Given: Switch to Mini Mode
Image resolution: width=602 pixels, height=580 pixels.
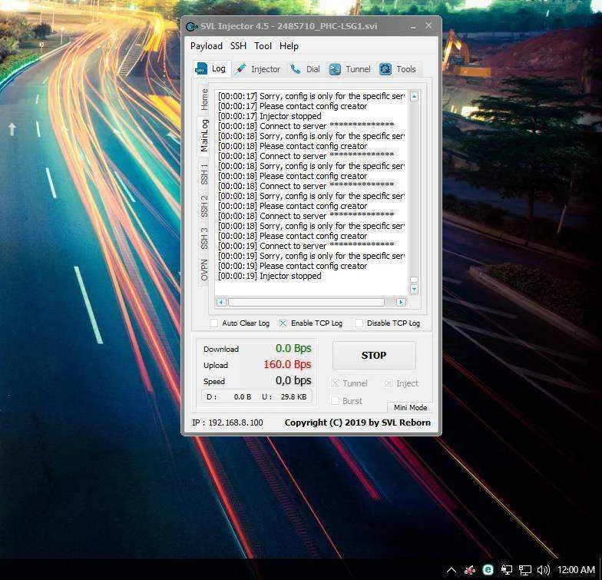Looking at the screenshot, I should point(410,407).
